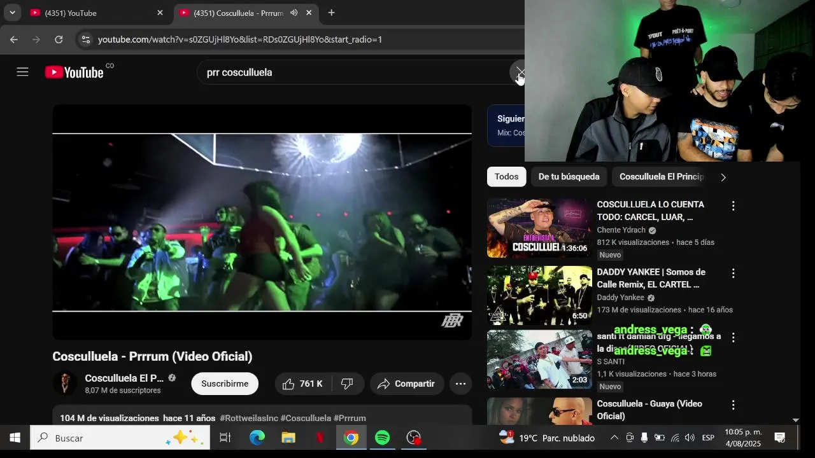Open options for the Guaya video
Viewport: 815px width, 458px height.
tap(733, 405)
